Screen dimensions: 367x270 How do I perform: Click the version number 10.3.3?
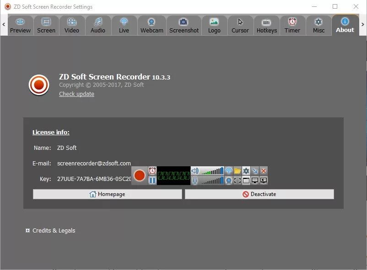[x=161, y=77]
